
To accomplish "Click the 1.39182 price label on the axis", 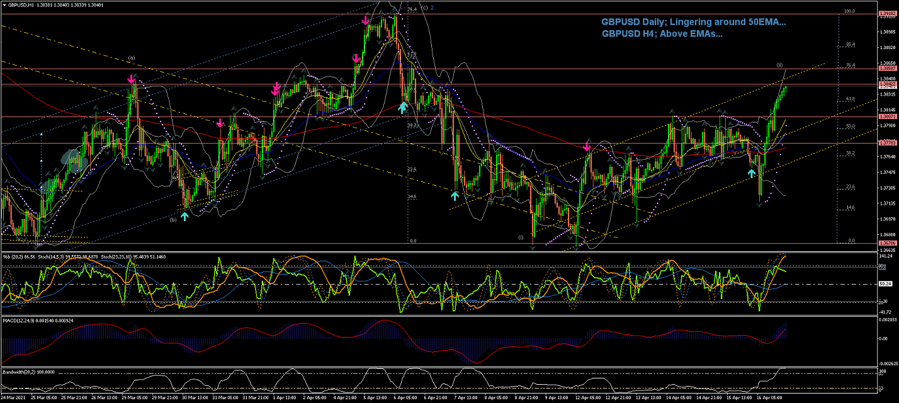I will coord(887,13).
